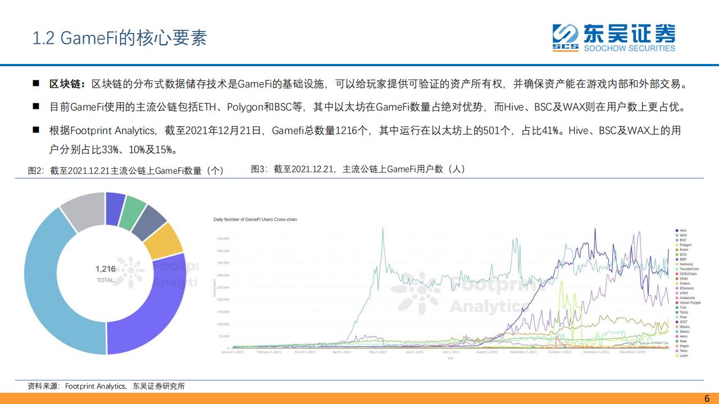
Task: Click the page number 6
Action: point(706,398)
